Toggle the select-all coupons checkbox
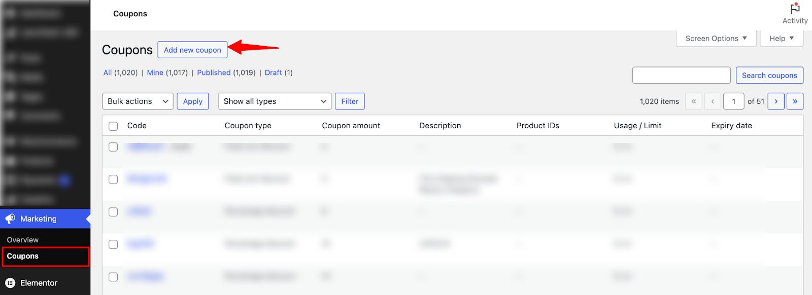This screenshot has width=812, height=295. pos(113,126)
